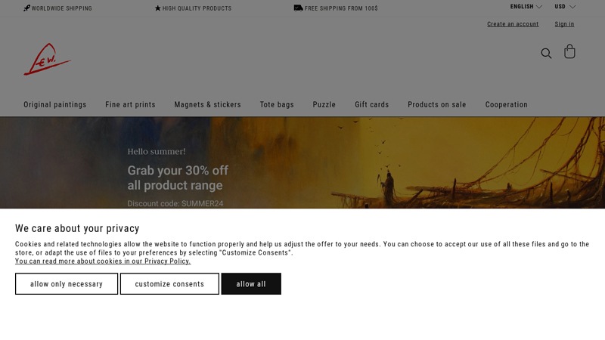Open the Fine art prints menu

point(130,104)
